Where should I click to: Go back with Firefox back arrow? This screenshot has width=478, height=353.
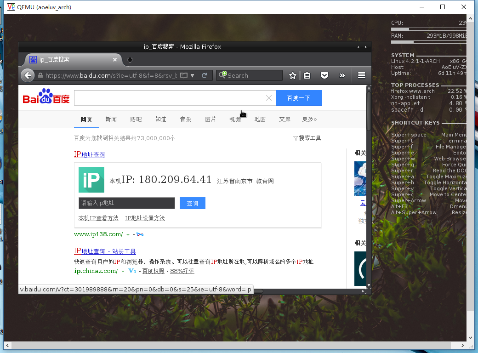tap(28, 75)
